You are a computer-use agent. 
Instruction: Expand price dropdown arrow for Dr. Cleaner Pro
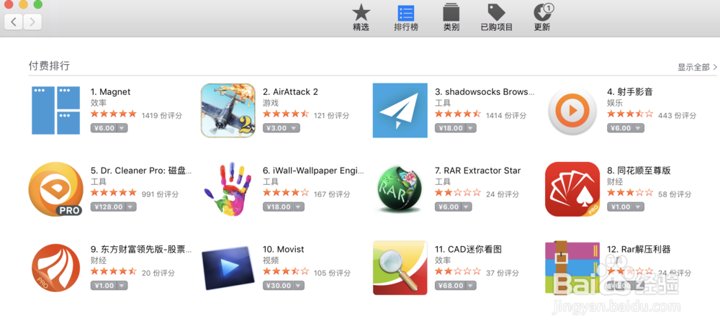130,207
